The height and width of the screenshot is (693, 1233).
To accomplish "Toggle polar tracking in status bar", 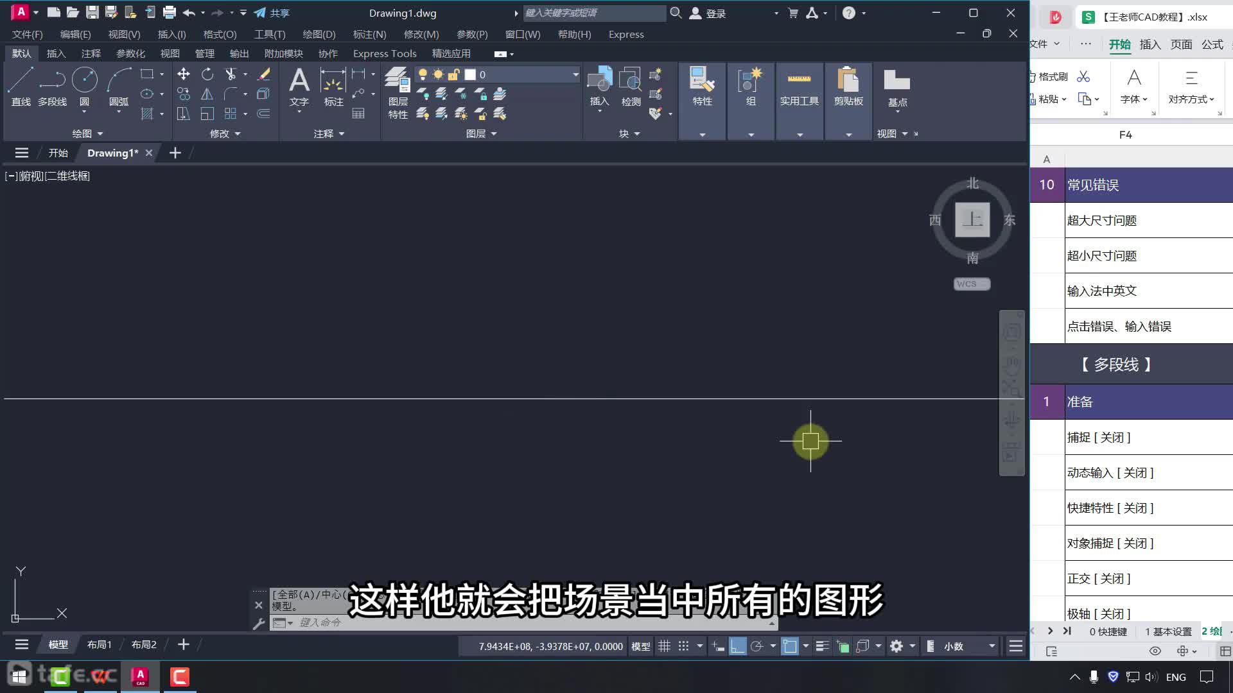I will tap(757, 646).
